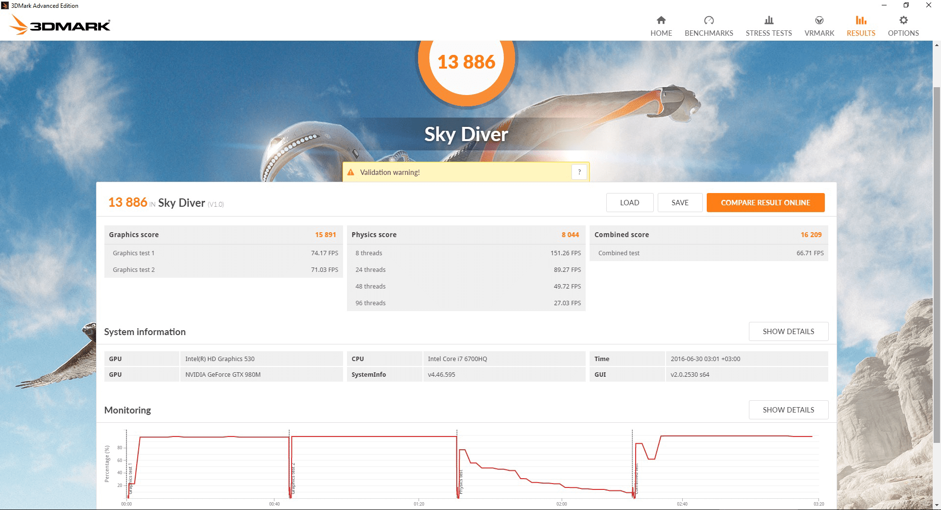941x510 pixels.
Task: Click the Combined score value 16 209
Action: click(811, 235)
